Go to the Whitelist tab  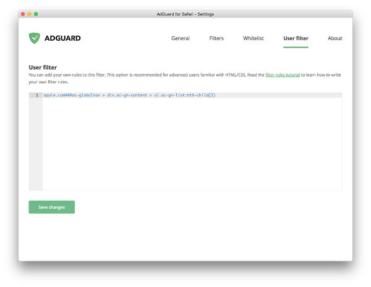[253, 38]
